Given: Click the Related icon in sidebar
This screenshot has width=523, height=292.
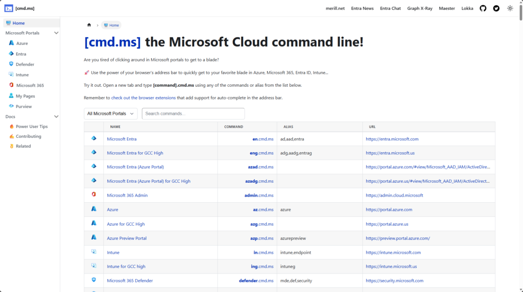Looking at the screenshot, I should (x=12, y=146).
